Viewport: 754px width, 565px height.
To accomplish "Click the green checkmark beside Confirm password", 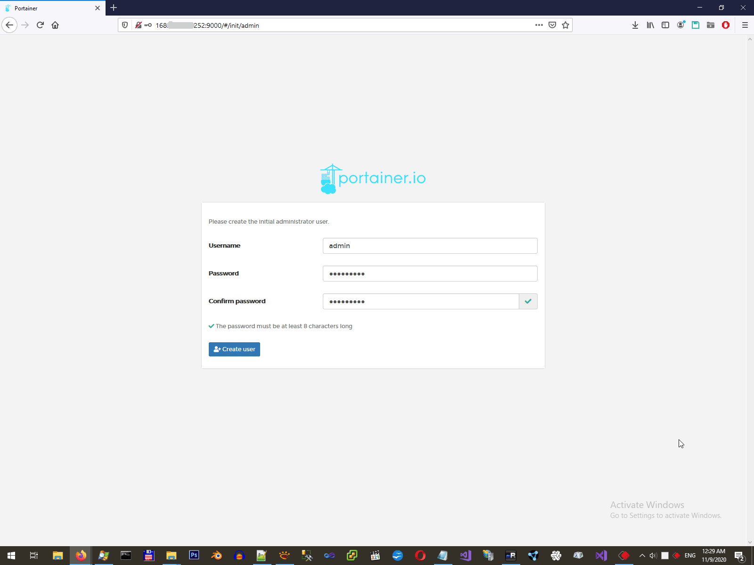I will [528, 301].
